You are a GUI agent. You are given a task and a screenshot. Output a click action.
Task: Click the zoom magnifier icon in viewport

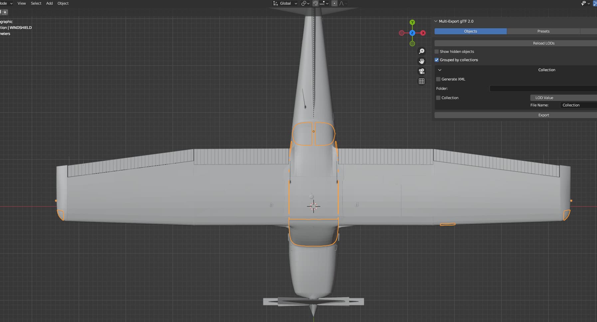[x=422, y=51]
